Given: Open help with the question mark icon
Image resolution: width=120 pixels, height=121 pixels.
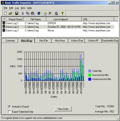Looking at the screenshot, I should pos(62,13).
